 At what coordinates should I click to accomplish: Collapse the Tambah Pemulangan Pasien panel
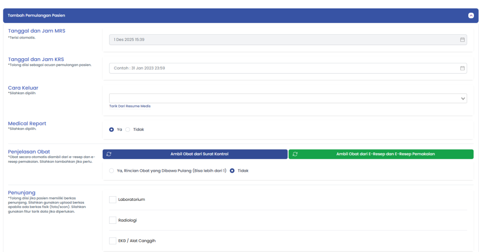point(470,15)
